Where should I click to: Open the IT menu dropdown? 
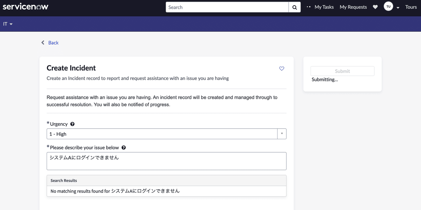click(8, 24)
